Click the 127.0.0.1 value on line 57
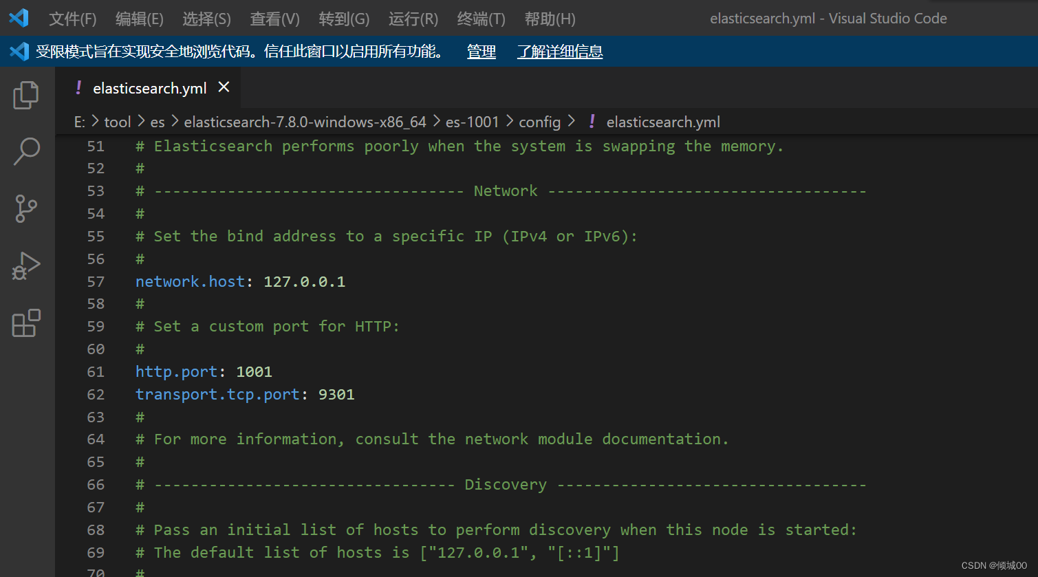 point(305,282)
